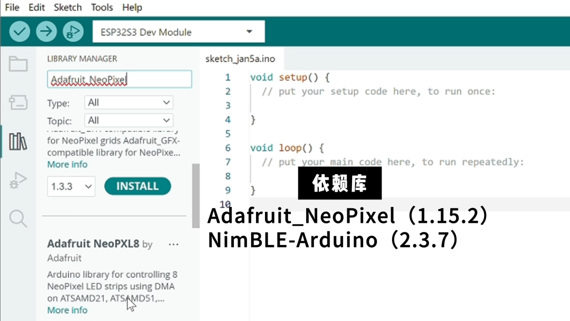Image resolution: width=570 pixels, height=321 pixels.
Task: Open the three-dot menu for Adafruit NeoPXL8
Action: (174, 244)
